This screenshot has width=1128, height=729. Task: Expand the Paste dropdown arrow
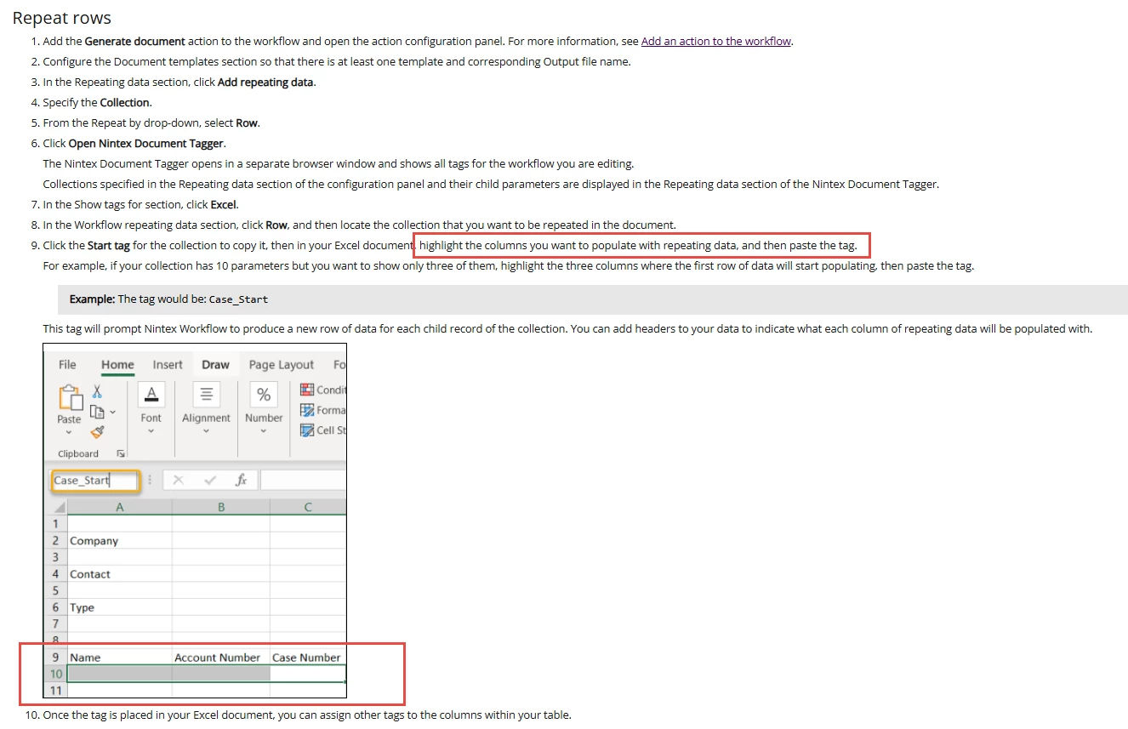70,432
